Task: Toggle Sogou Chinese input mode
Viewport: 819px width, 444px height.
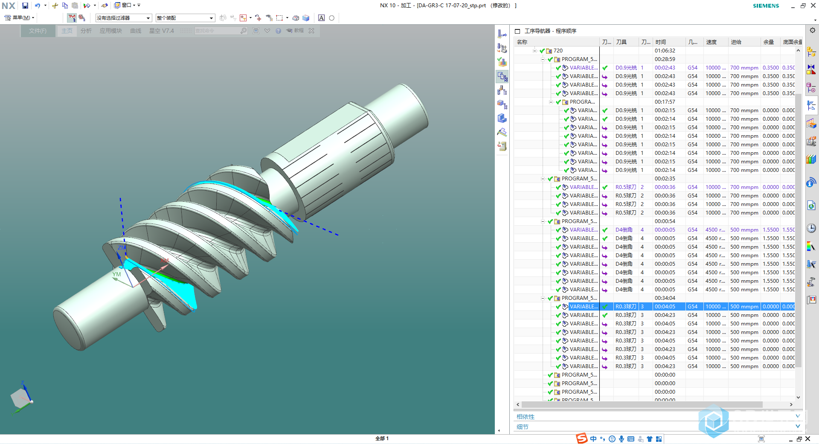Action: [x=593, y=439]
